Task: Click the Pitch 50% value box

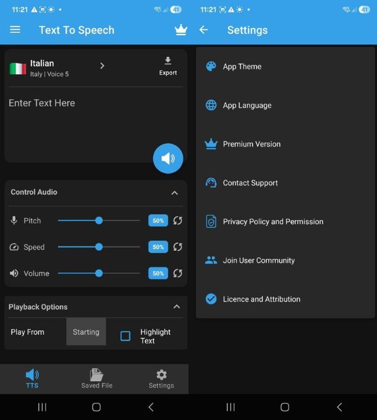Action: tap(158, 220)
